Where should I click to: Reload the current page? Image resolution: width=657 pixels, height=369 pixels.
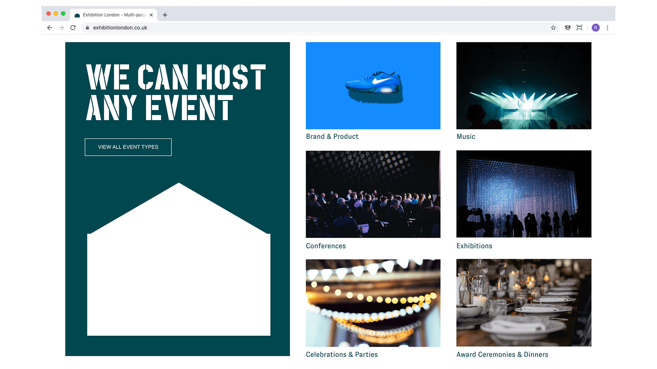coord(73,28)
